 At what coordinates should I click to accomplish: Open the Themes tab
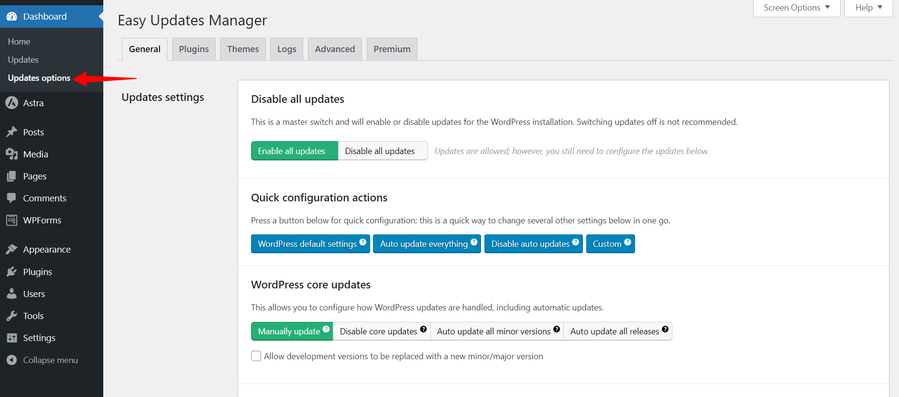coord(243,49)
